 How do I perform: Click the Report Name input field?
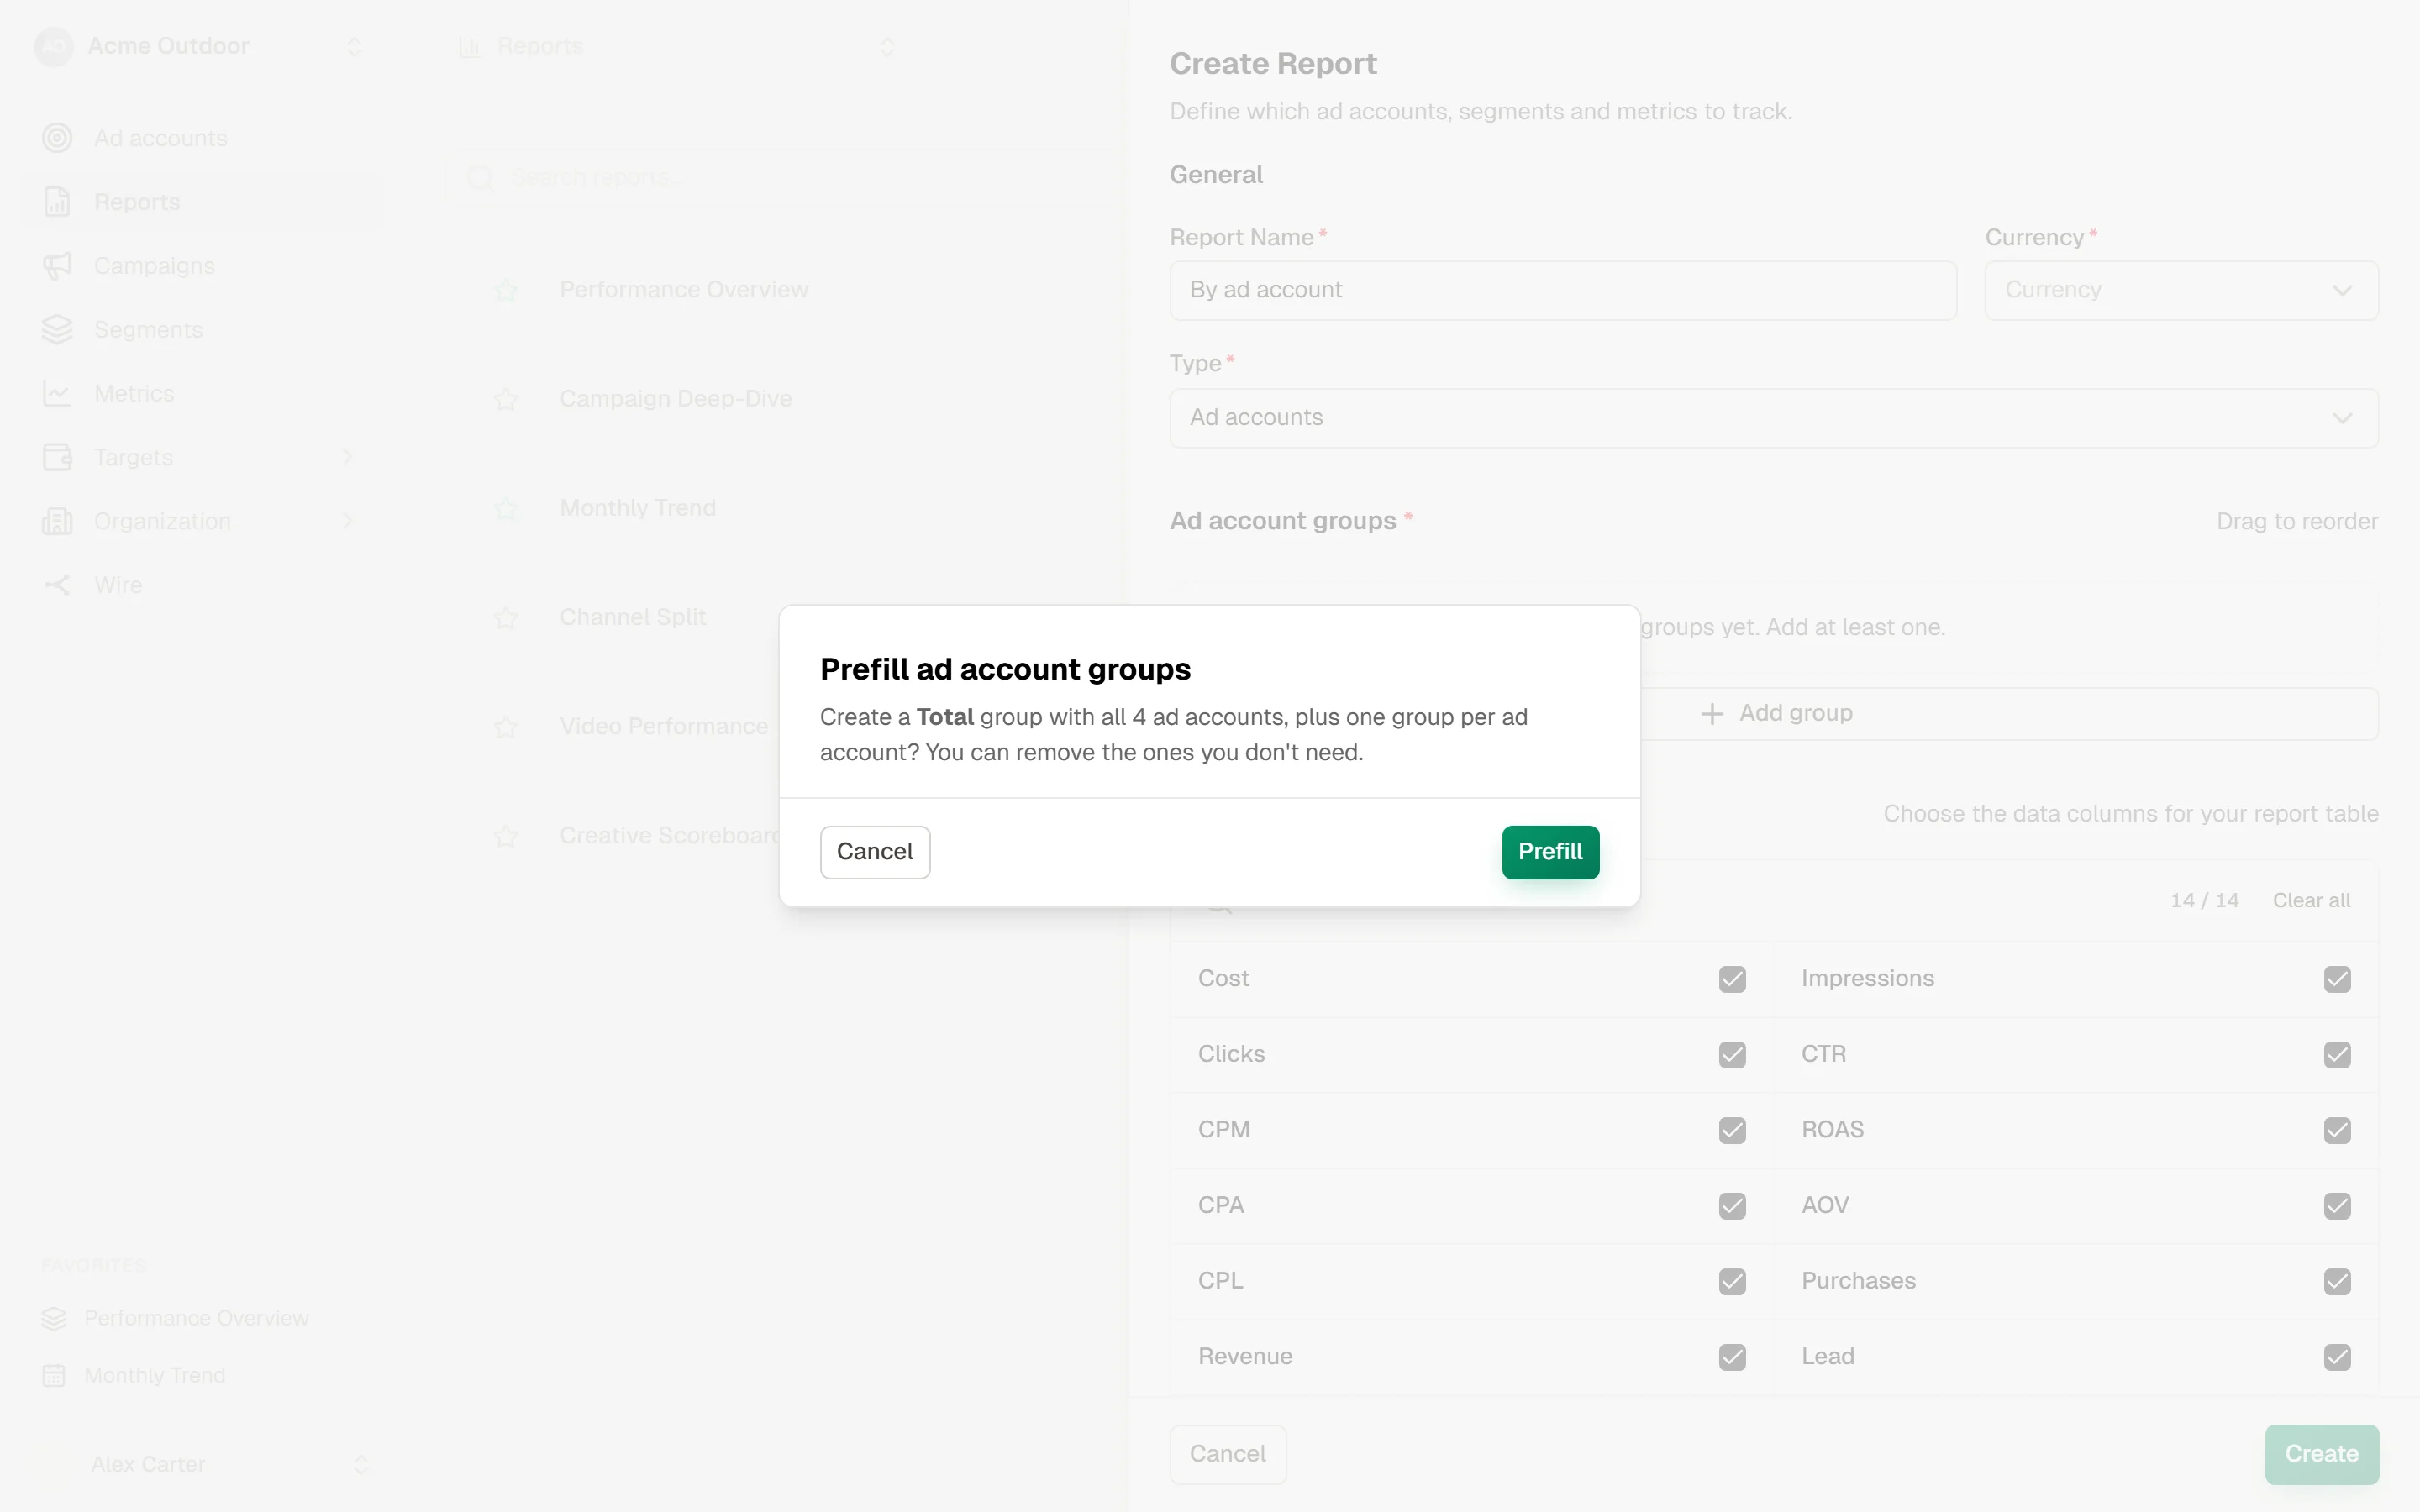click(x=1563, y=290)
